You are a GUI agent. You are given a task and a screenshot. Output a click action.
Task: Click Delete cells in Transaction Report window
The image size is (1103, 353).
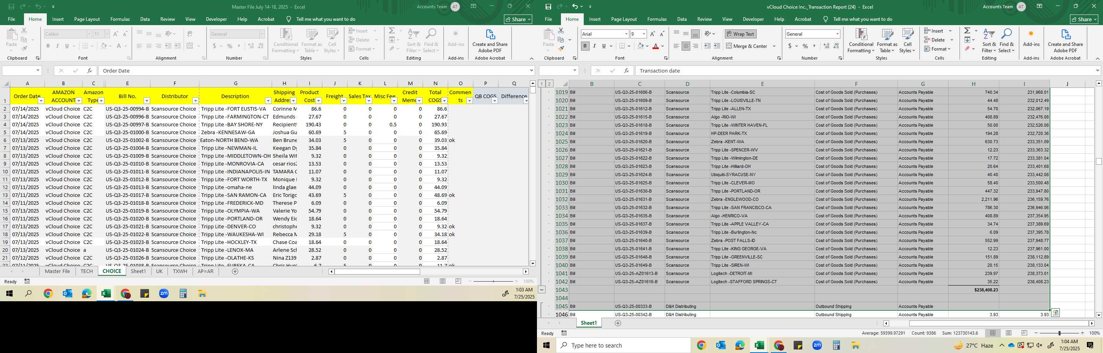click(x=935, y=40)
